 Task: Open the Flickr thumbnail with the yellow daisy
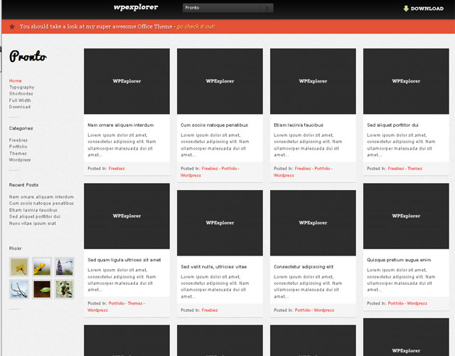42,266
